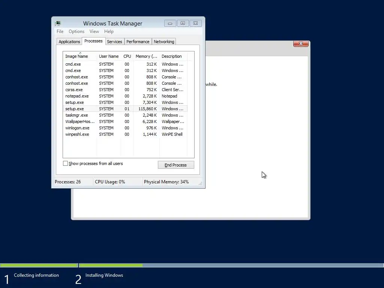
Task: Sort by the CPU column header
Action: pyautogui.click(x=127, y=56)
